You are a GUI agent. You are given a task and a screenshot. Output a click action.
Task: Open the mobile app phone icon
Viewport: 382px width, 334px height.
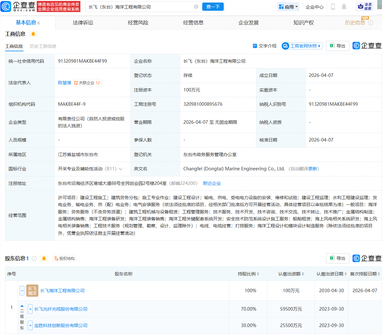pyautogui.click(x=333, y=7)
